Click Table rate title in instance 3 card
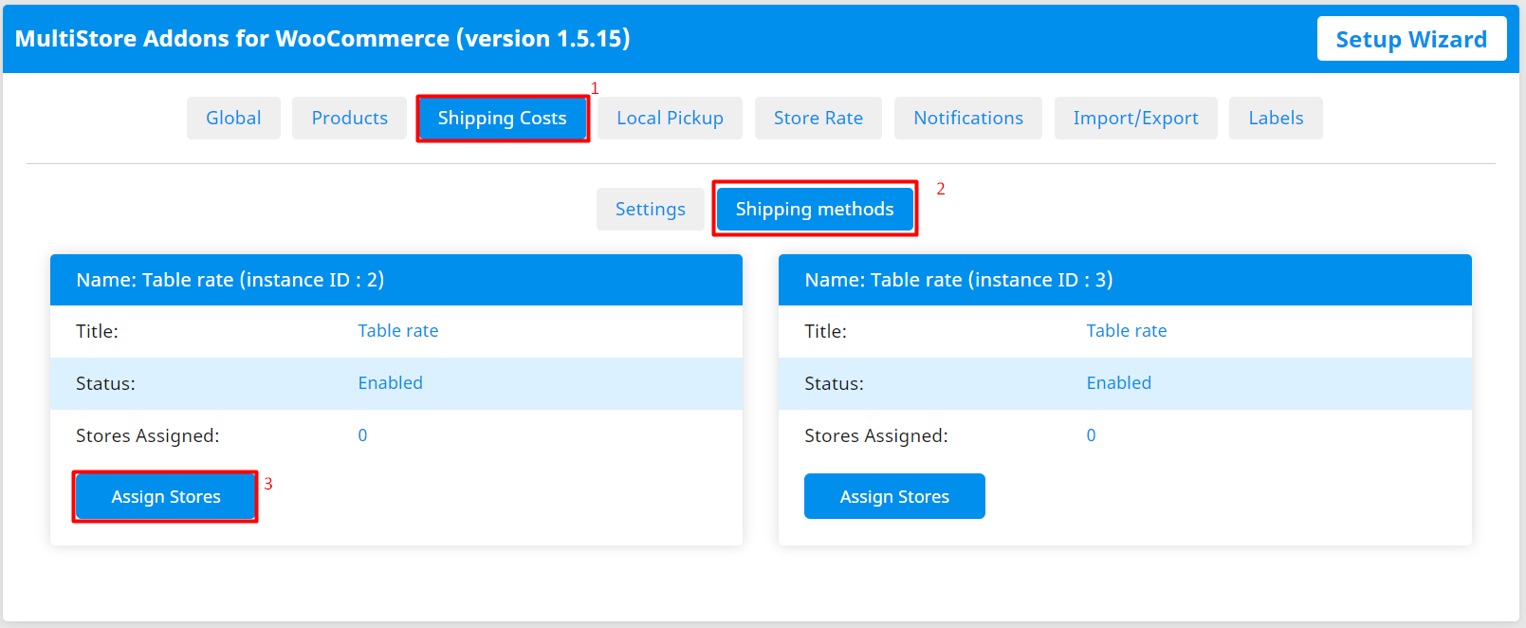1526x628 pixels. coord(1127,331)
